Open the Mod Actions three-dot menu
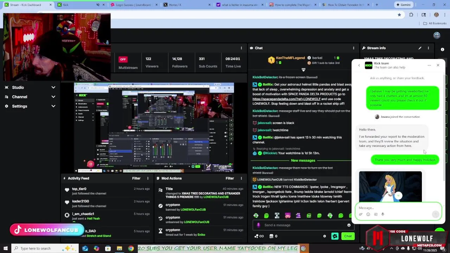 click(241, 179)
